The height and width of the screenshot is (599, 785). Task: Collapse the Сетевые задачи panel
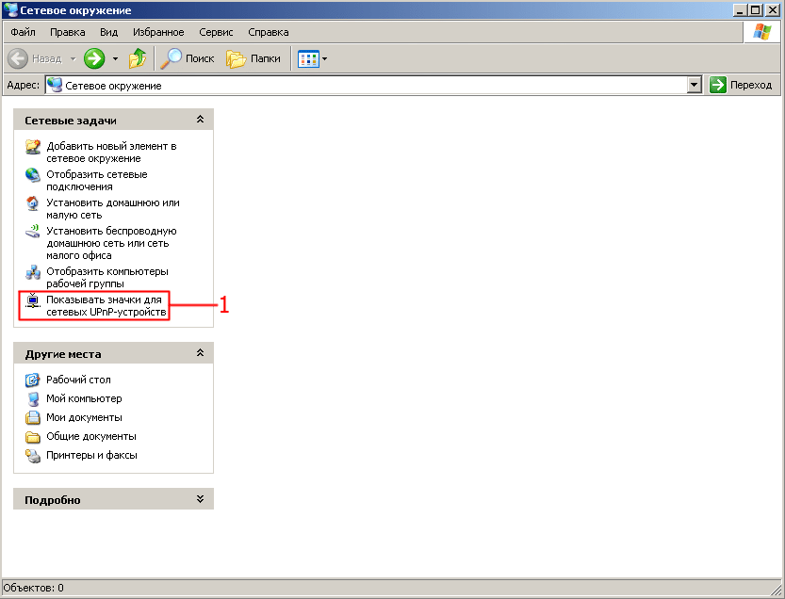coord(200,120)
